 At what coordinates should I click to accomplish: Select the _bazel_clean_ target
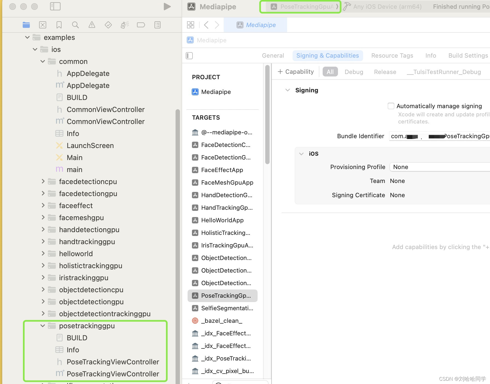pyautogui.click(x=217, y=321)
